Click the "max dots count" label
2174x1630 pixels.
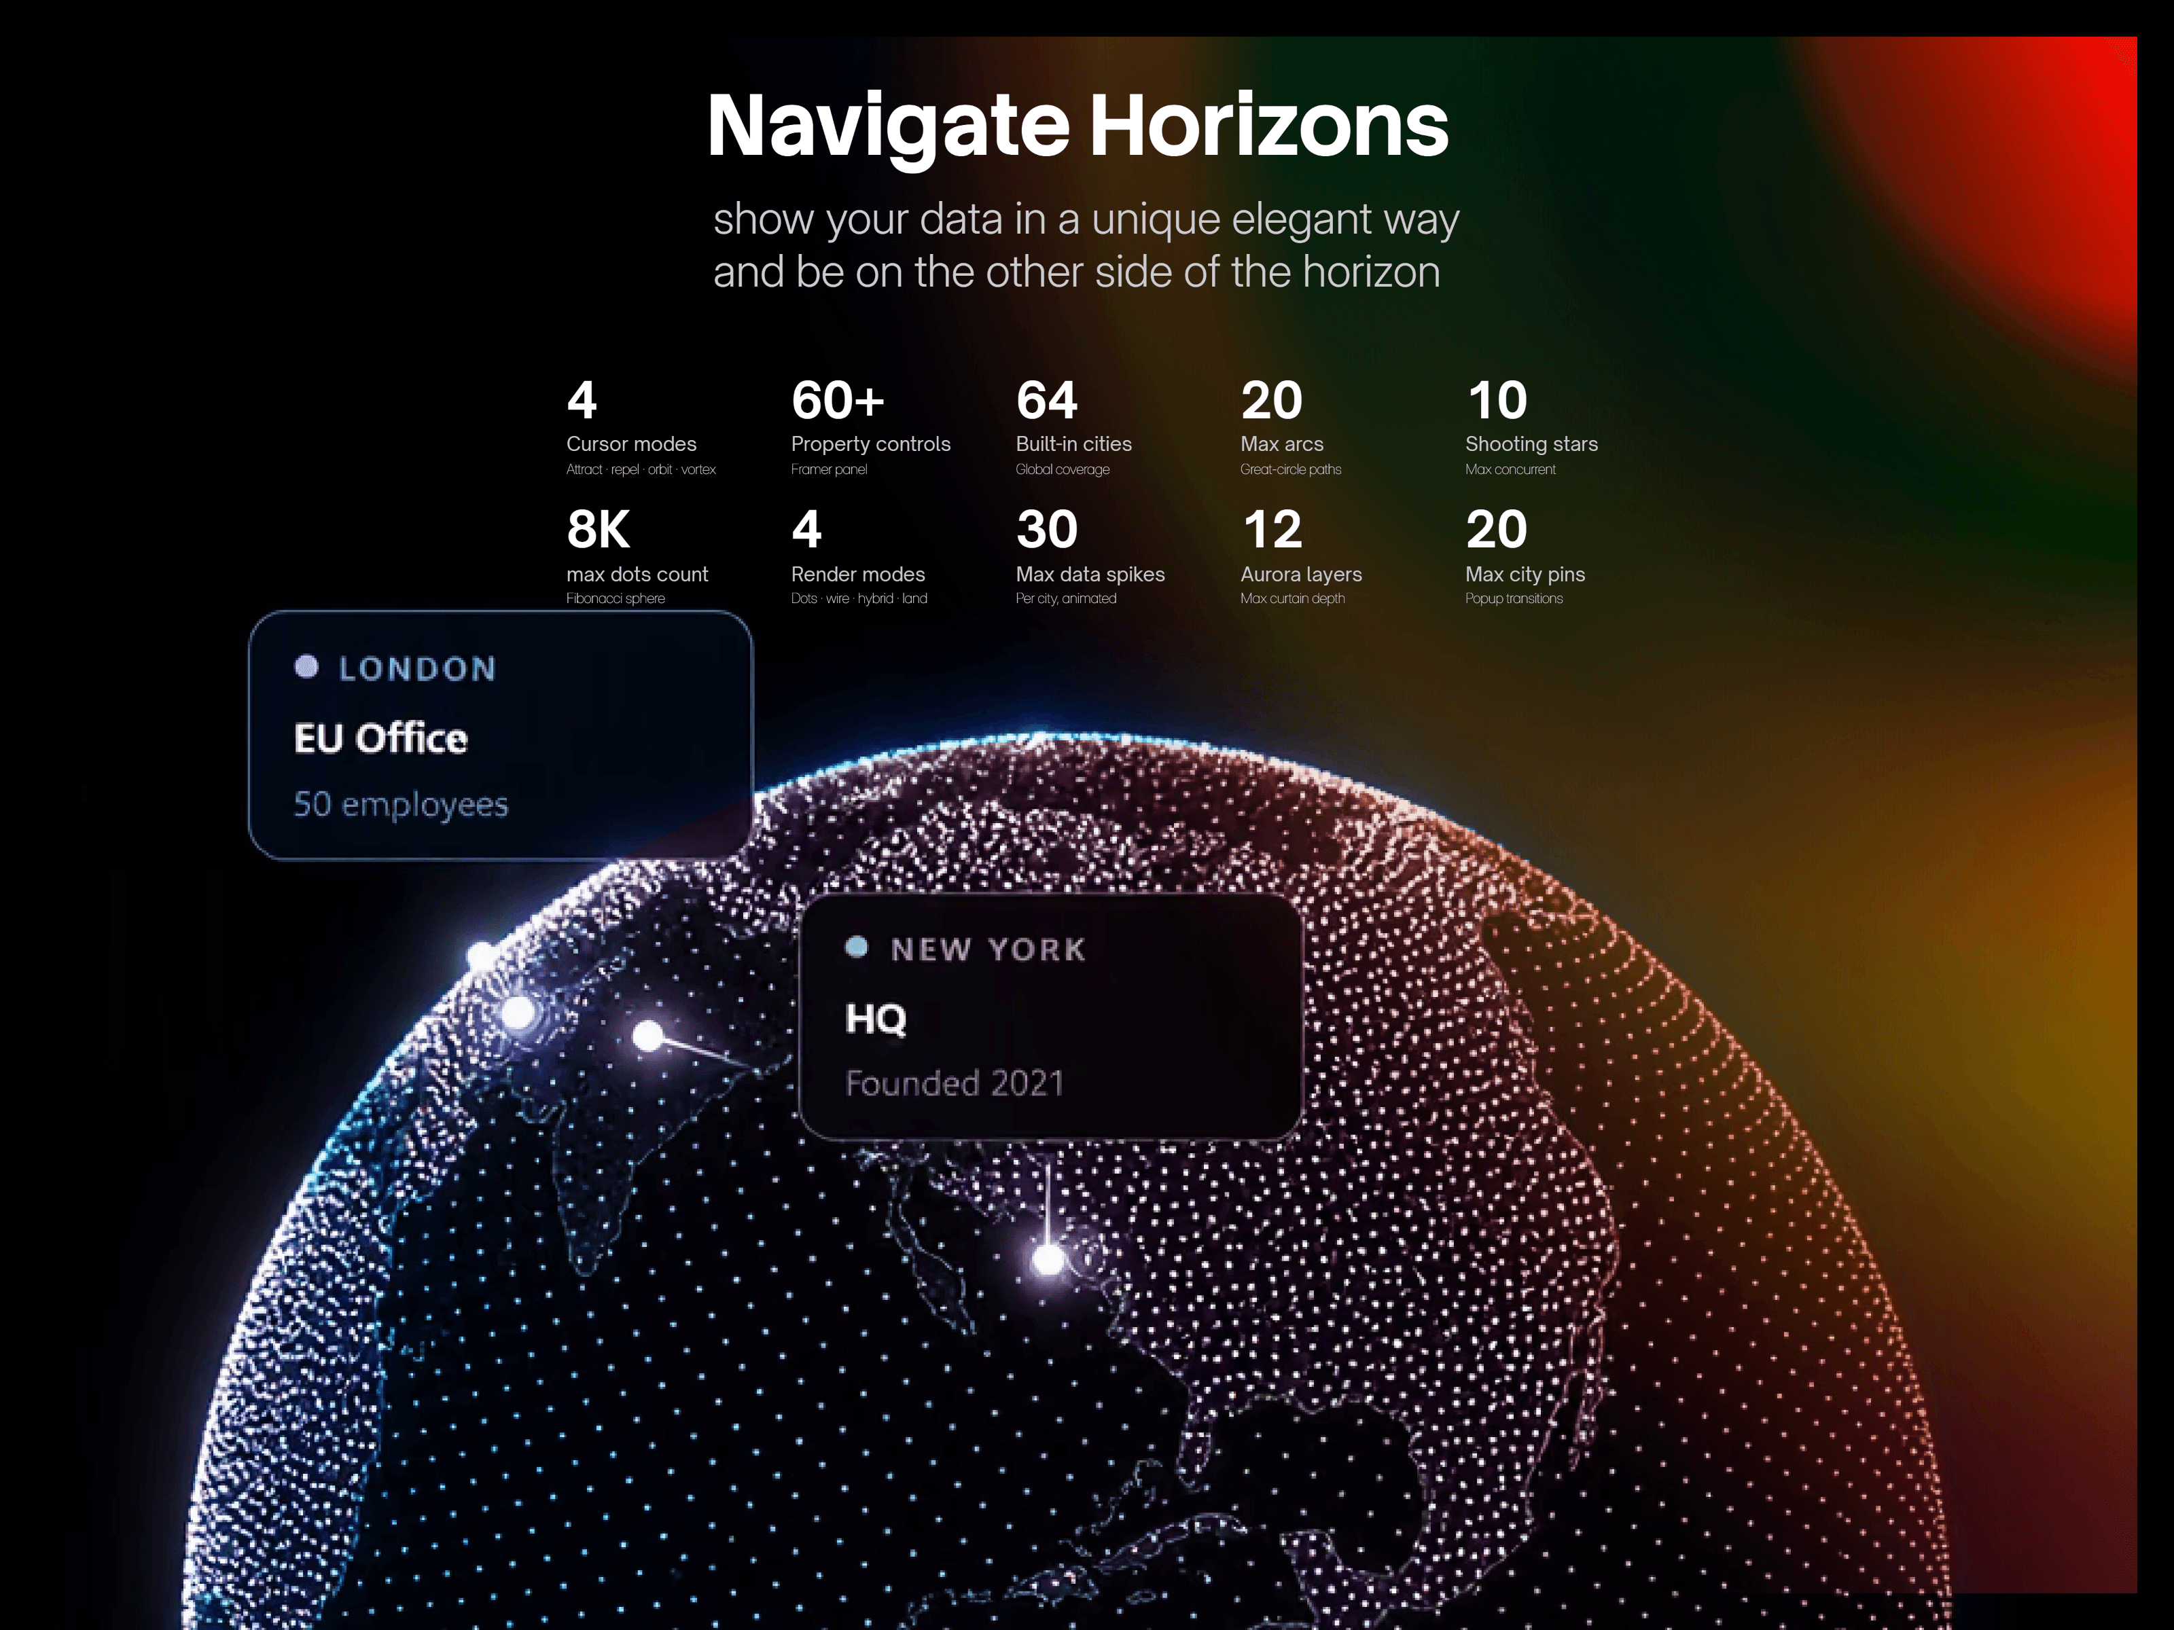(x=637, y=574)
